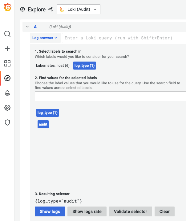The image size is (186, 221).
Task: Open the Dashboards grid icon
Action: coord(7,63)
